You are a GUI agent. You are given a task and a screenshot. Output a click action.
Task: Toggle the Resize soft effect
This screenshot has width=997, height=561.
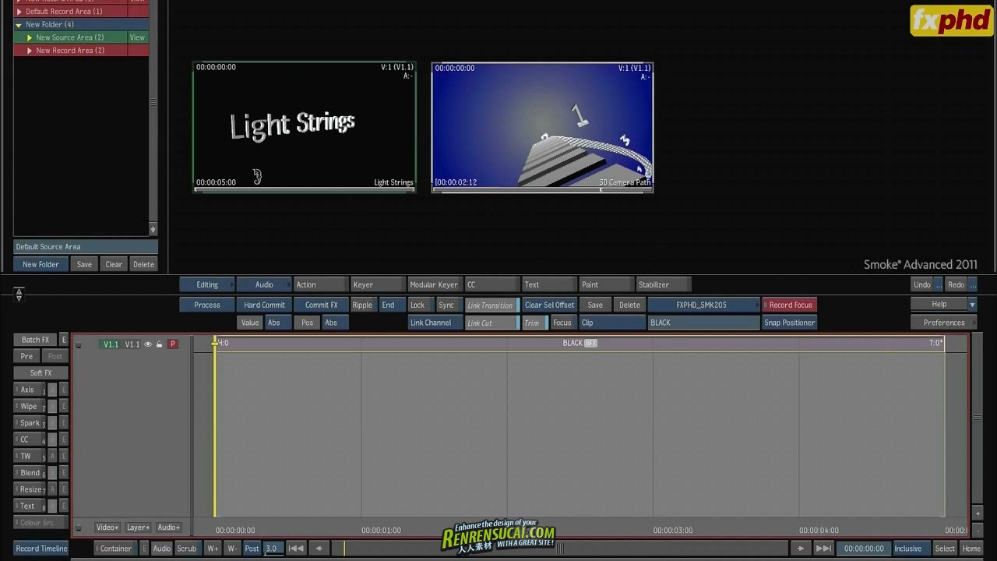[x=28, y=489]
